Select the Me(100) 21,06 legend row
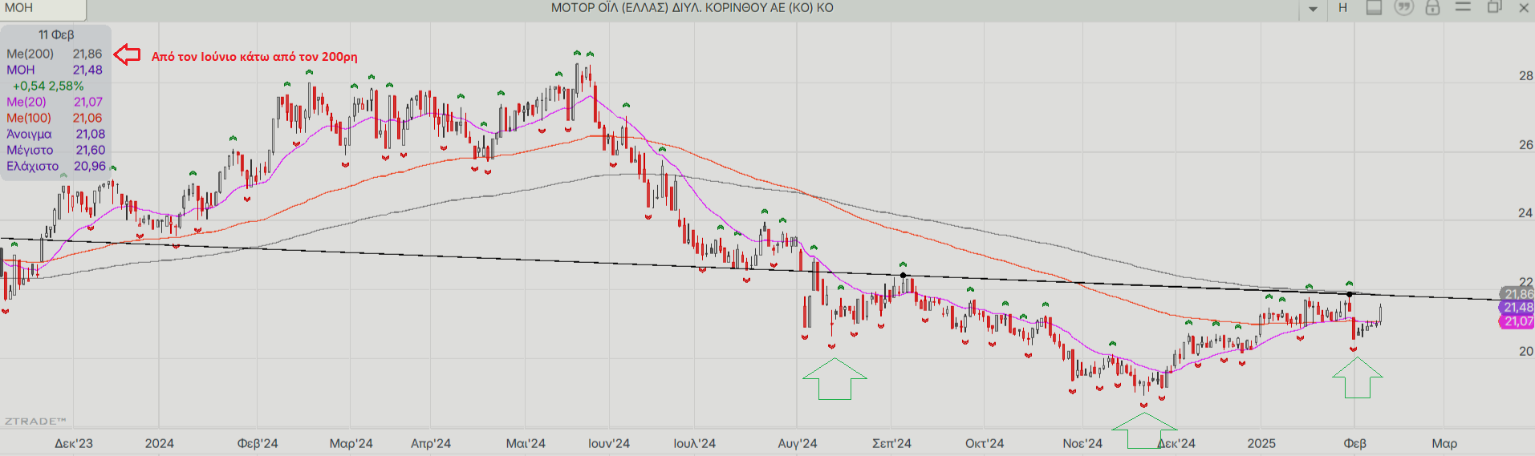 [55, 118]
